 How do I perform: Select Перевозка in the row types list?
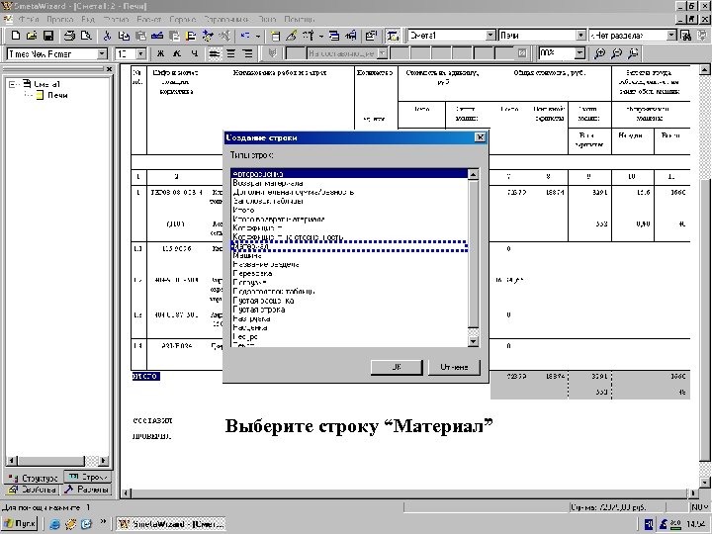pyautogui.click(x=349, y=273)
